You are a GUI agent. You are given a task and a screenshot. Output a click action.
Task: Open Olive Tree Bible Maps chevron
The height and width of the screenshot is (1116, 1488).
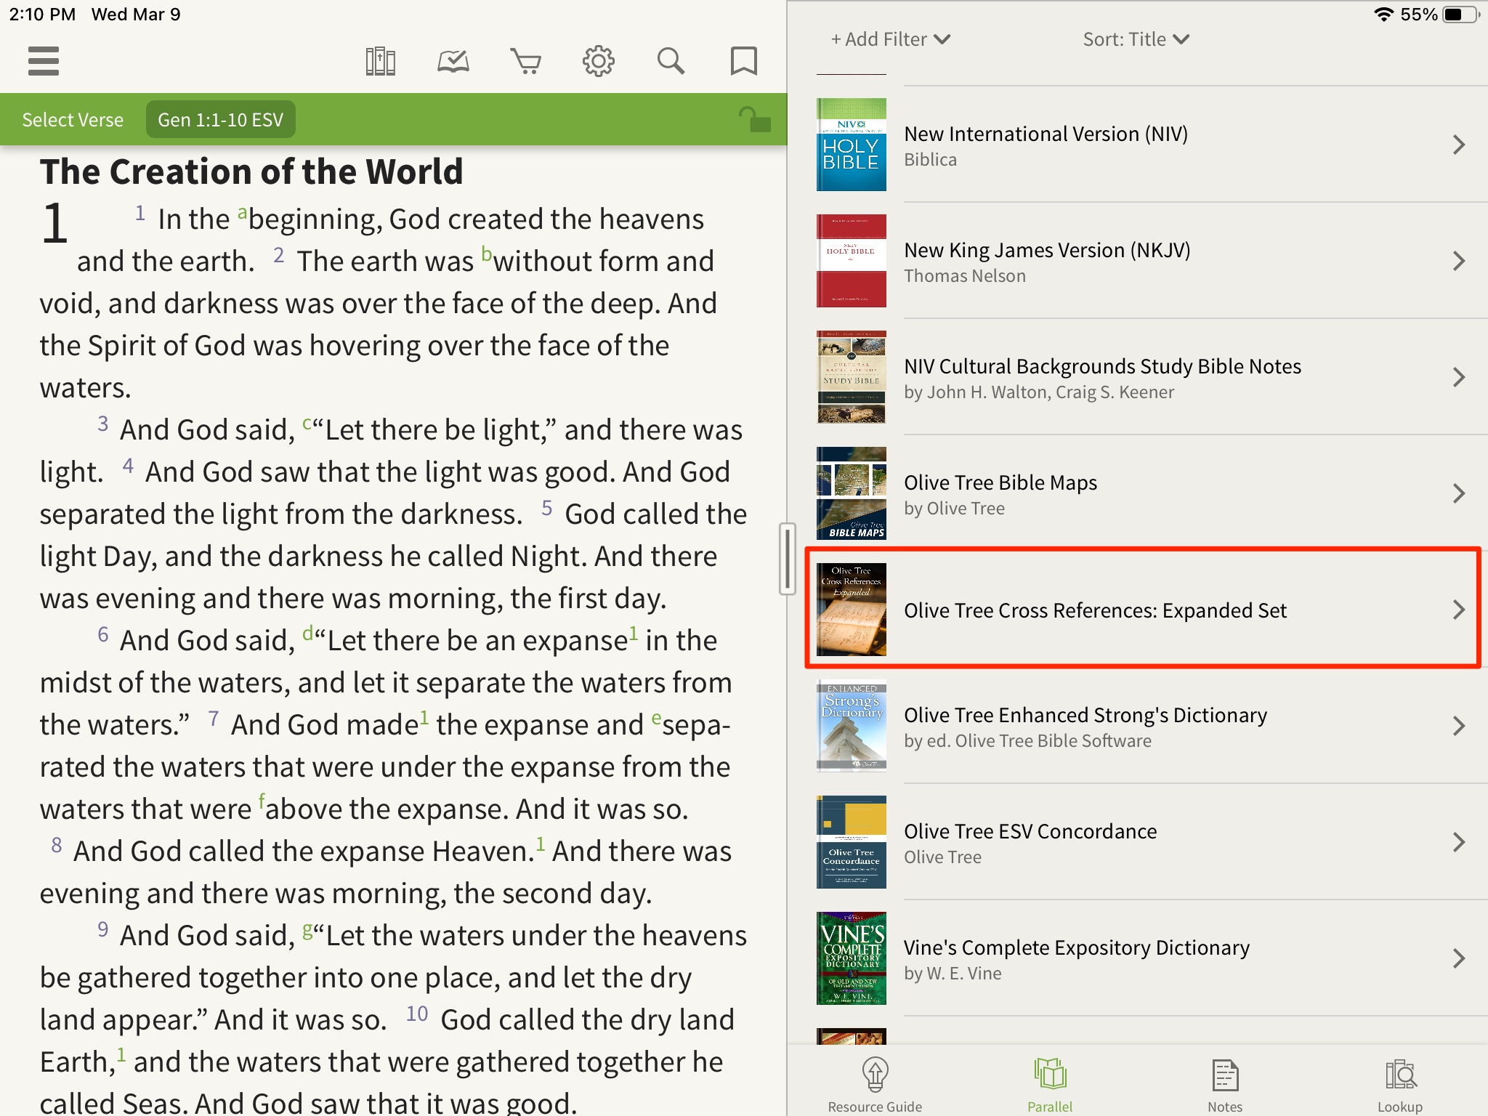coord(1459,493)
